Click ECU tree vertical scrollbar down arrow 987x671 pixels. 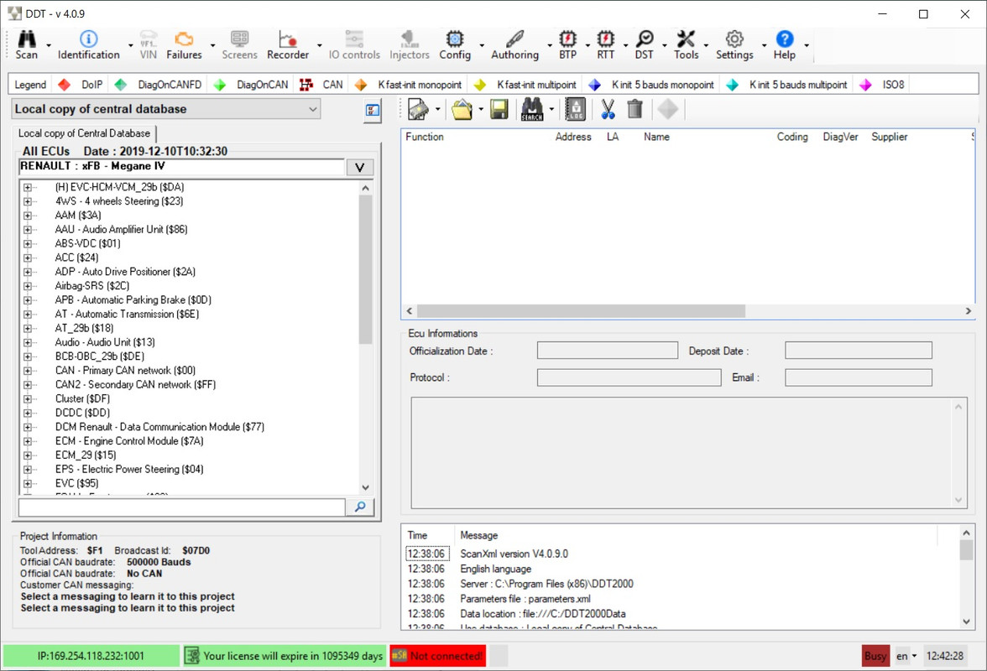pos(366,487)
